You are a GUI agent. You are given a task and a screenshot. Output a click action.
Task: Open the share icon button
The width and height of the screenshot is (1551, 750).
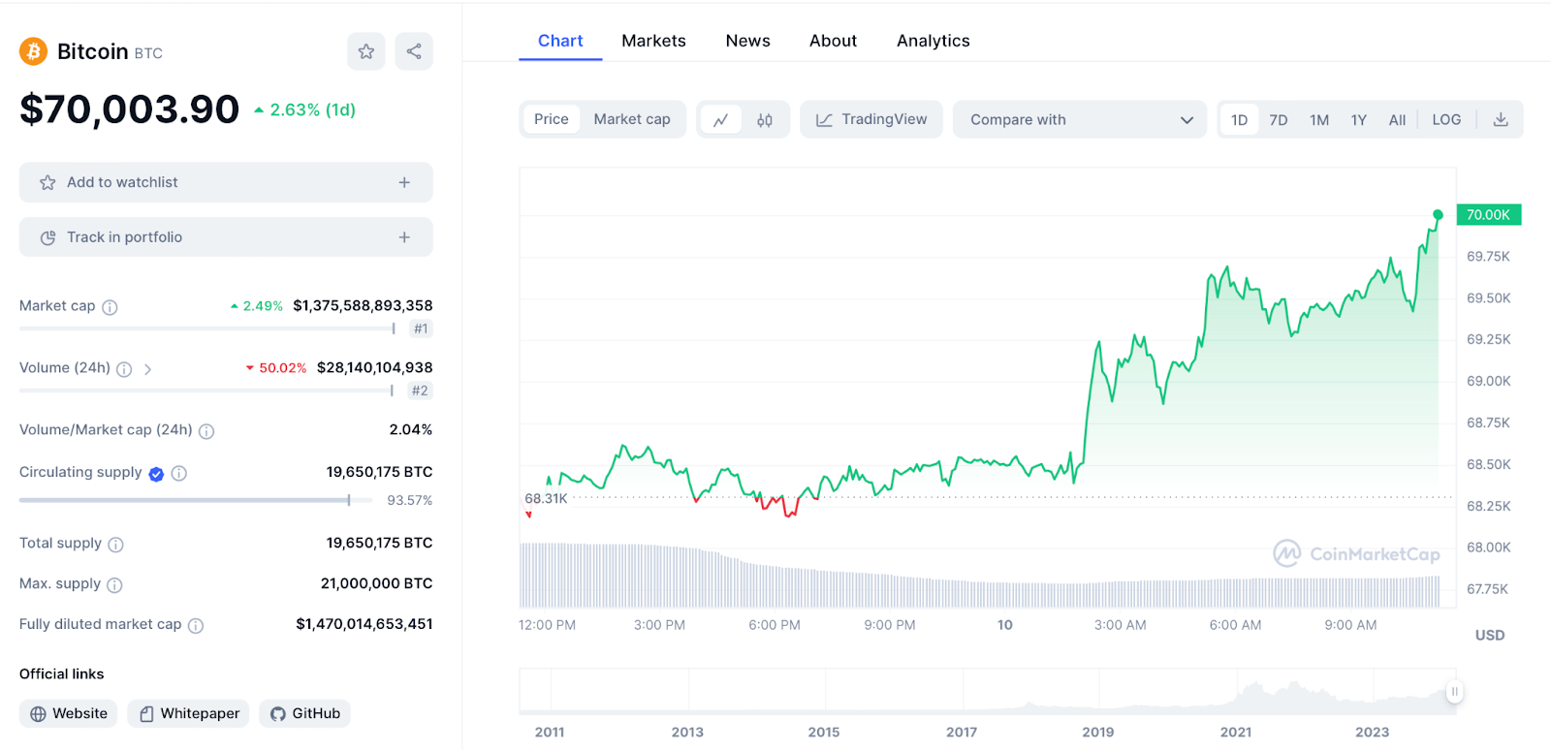click(x=414, y=51)
